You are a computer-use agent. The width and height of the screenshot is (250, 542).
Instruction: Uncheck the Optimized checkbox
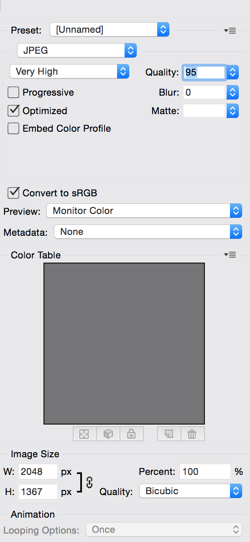(13, 111)
